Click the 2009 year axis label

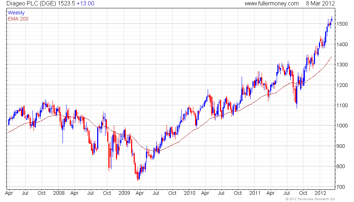(124, 193)
